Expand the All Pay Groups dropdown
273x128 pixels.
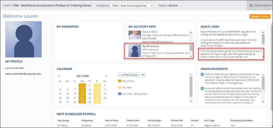[x=131, y=75]
